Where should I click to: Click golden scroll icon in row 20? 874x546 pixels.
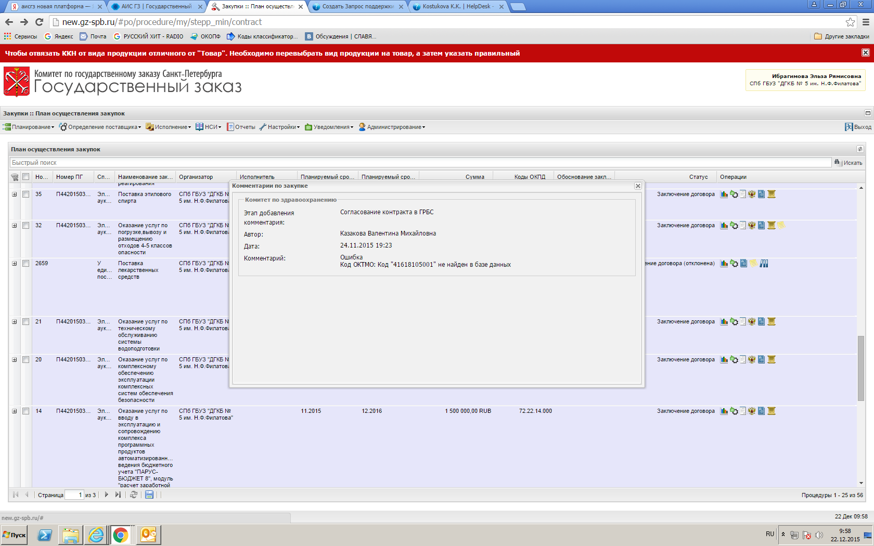[x=772, y=360]
